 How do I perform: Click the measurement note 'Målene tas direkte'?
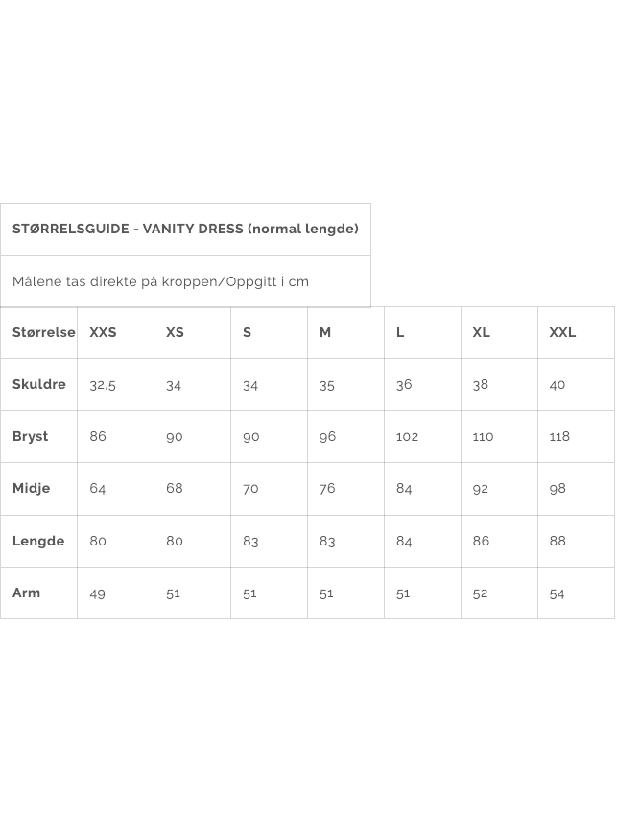160,281
